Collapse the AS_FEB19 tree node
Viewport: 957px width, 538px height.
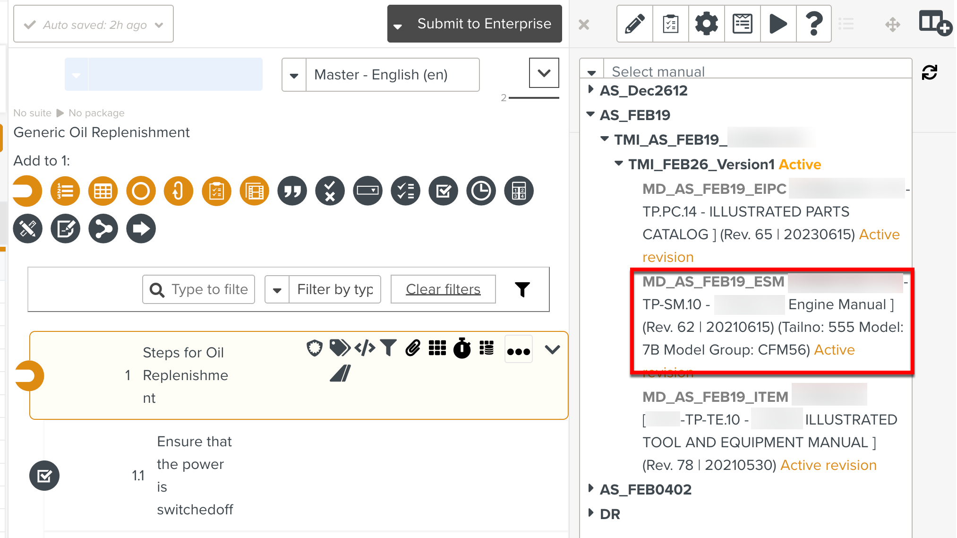pyautogui.click(x=590, y=114)
